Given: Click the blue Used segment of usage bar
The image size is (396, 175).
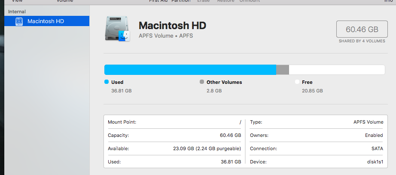Looking at the screenshot, I should (190, 70).
